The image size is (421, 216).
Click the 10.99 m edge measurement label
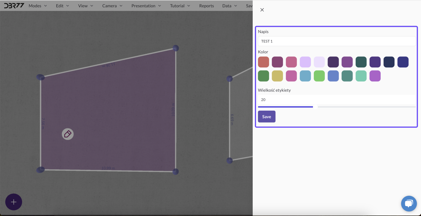(x=108, y=168)
